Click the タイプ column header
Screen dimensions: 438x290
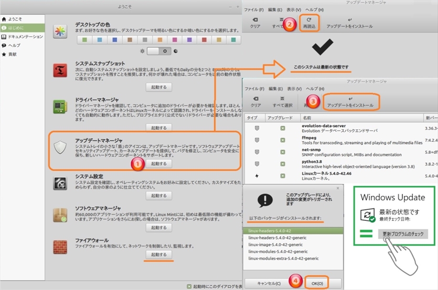pyautogui.click(x=255, y=118)
